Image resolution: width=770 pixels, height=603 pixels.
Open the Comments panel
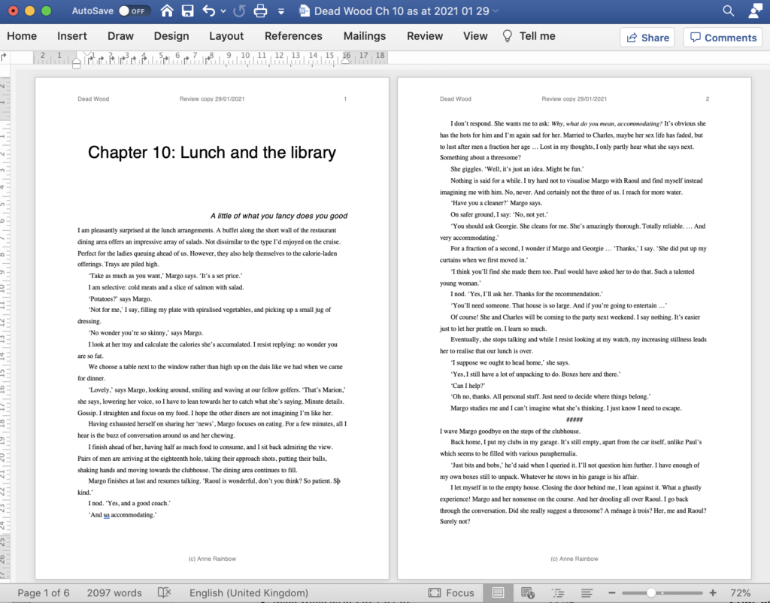tap(722, 37)
